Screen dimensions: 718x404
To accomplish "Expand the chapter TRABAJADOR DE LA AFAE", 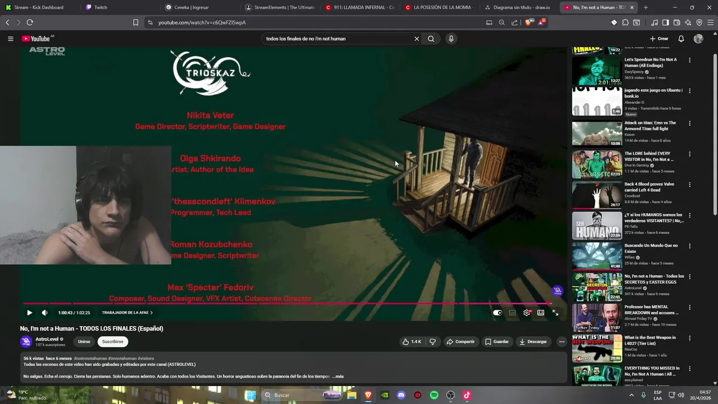I will [127, 313].
